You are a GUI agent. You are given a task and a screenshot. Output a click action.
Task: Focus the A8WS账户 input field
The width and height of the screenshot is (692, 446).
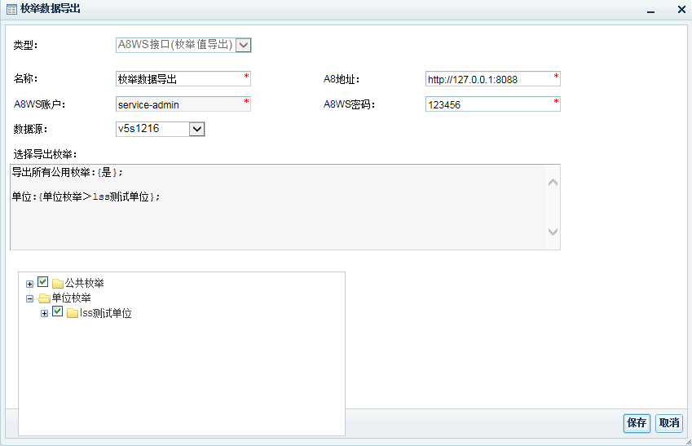pyautogui.click(x=183, y=104)
